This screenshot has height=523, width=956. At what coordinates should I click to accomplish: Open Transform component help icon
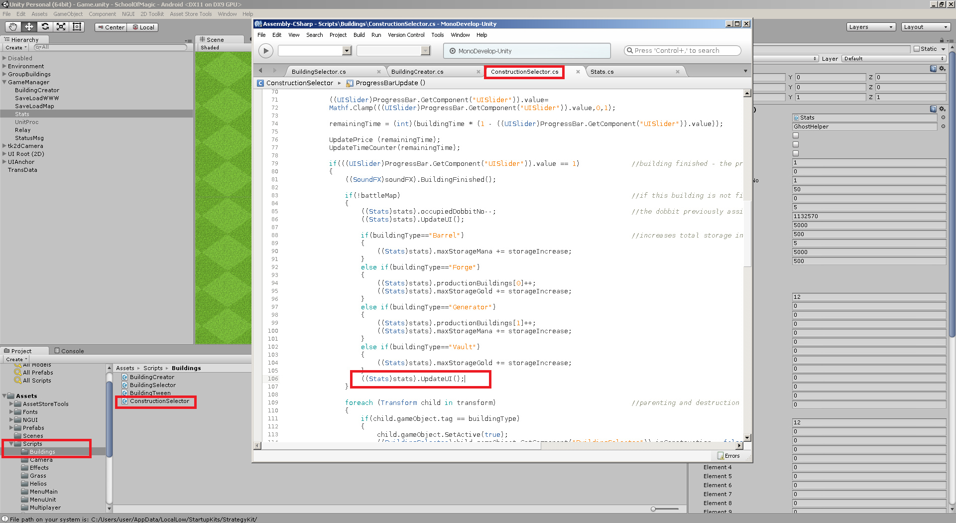pyautogui.click(x=933, y=68)
